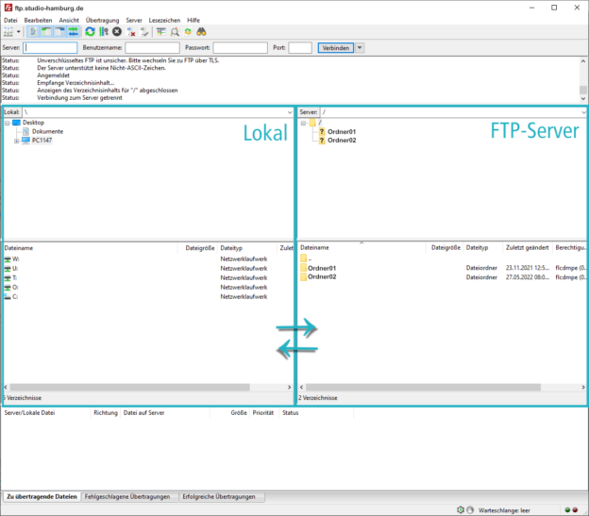Click the Verbinden button

tap(335, 47)
